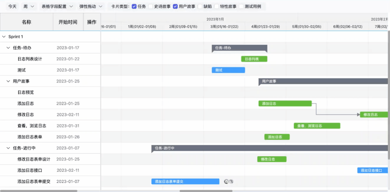Uncheck the 任务 card type checkbox
Image resolution: width=390 pixels, height=192 pixels.
click(134, 6)
